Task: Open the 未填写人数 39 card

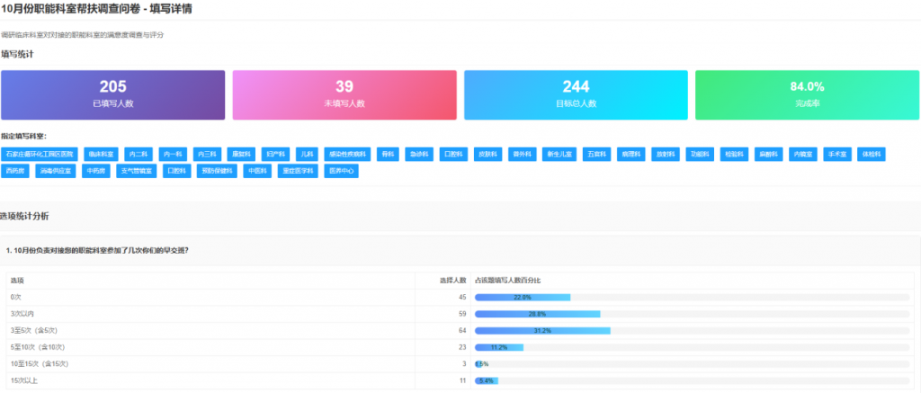Action: click(344, 94)
